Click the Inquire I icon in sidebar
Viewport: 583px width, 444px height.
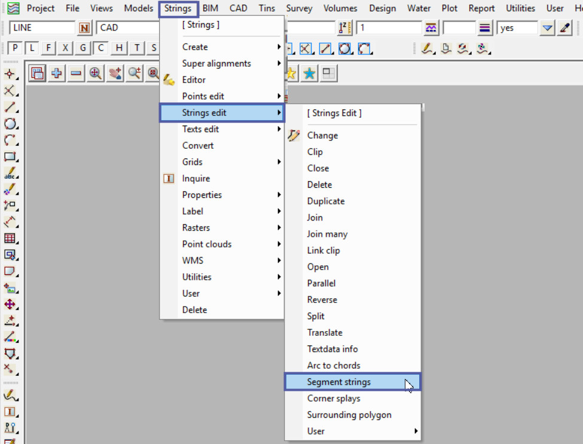(x=10, y=412)
